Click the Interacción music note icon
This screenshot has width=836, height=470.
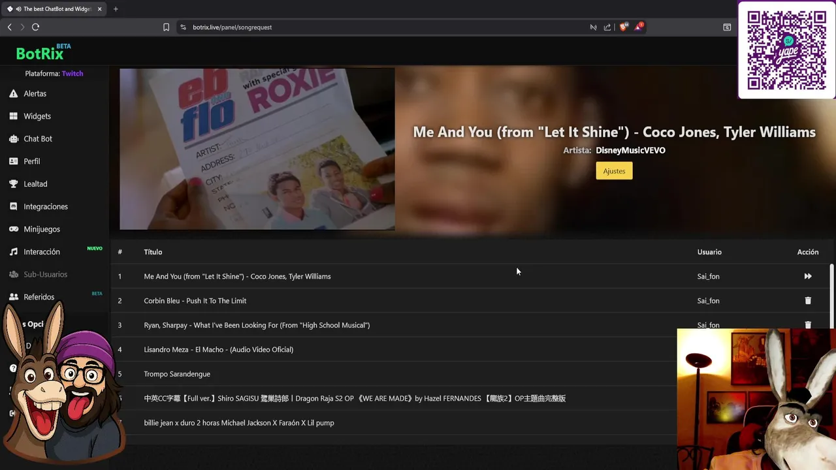tap(13, 251)
